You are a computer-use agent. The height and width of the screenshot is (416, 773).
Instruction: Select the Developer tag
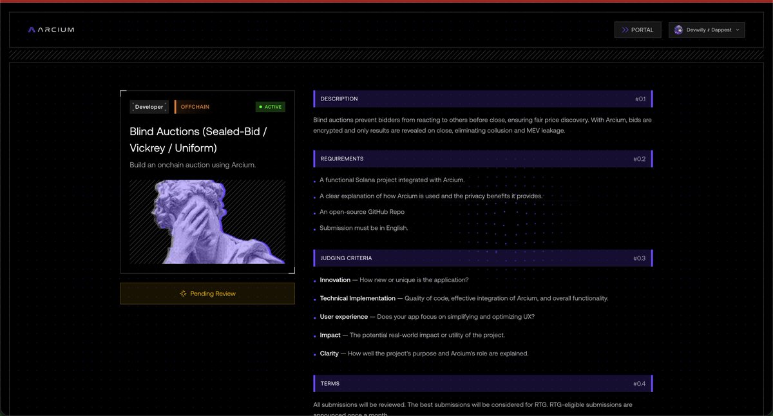[x=149, y=107]
